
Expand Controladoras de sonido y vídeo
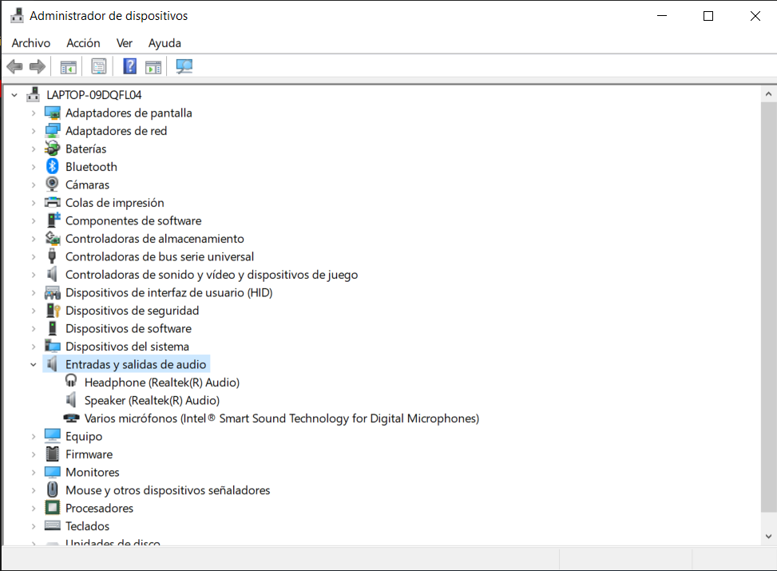pos(34,275)
